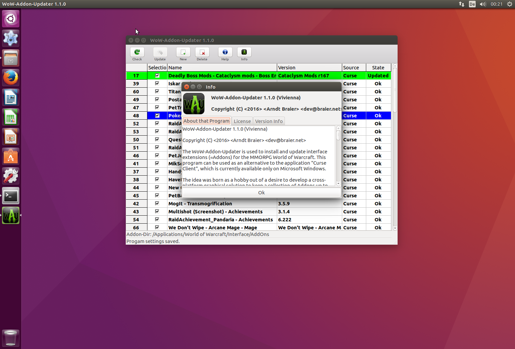Toggle checkbox for row 60
Screen dimensions: 515x349
[157, 92]
